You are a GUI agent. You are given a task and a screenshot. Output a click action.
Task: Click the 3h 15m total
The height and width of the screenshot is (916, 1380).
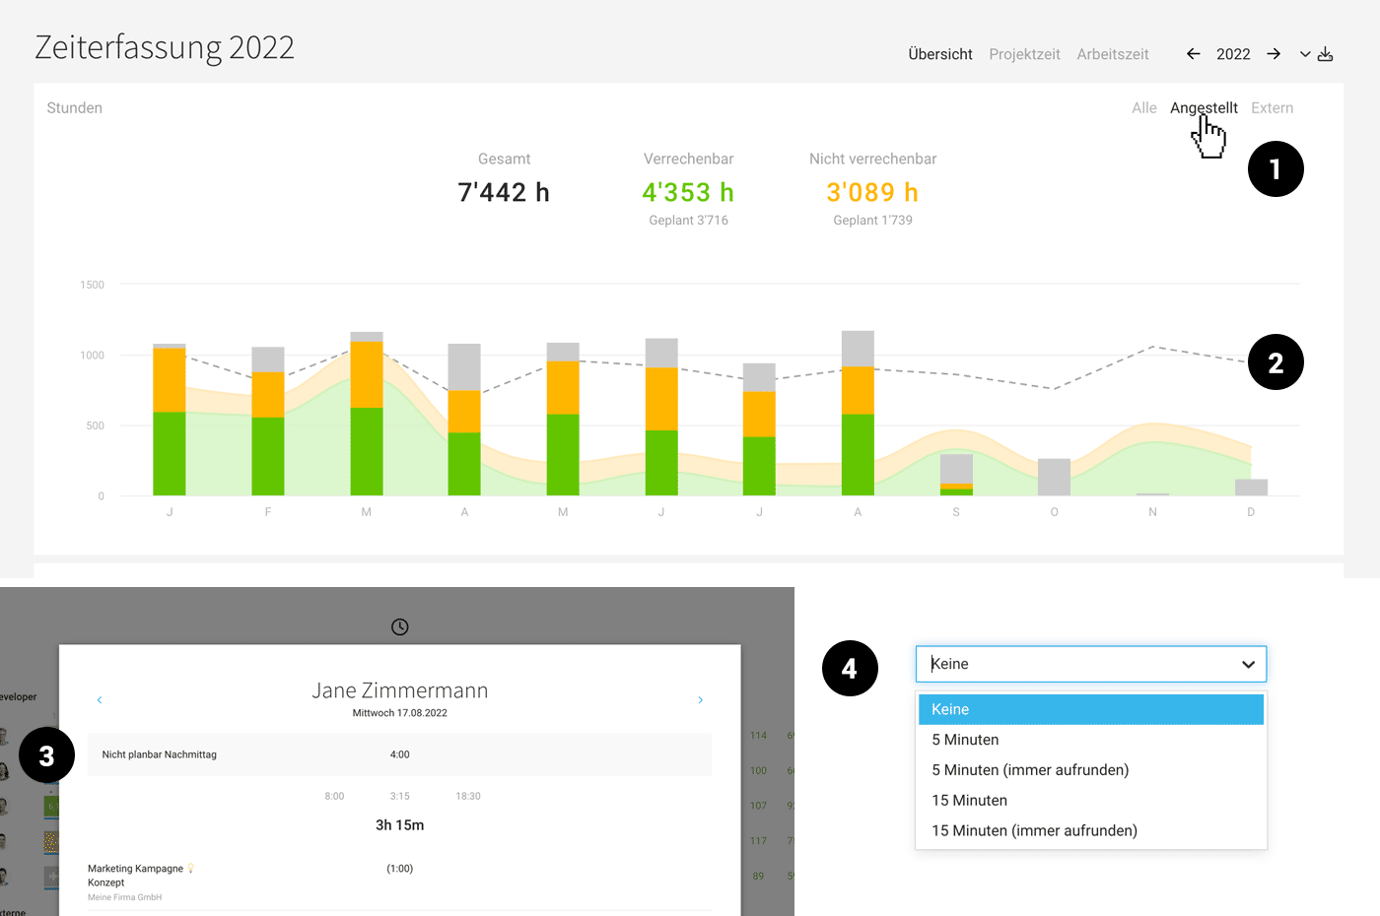pos(400,825)
